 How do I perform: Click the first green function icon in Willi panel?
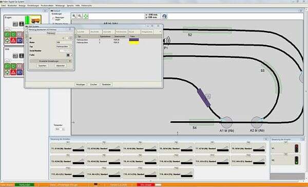point(7,66)
